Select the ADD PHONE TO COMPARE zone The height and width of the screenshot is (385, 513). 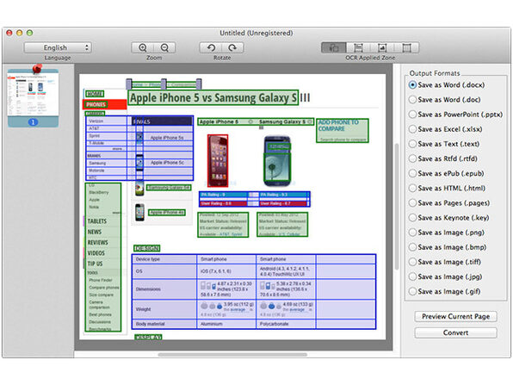pyautogui.click(x=343, y=130)
